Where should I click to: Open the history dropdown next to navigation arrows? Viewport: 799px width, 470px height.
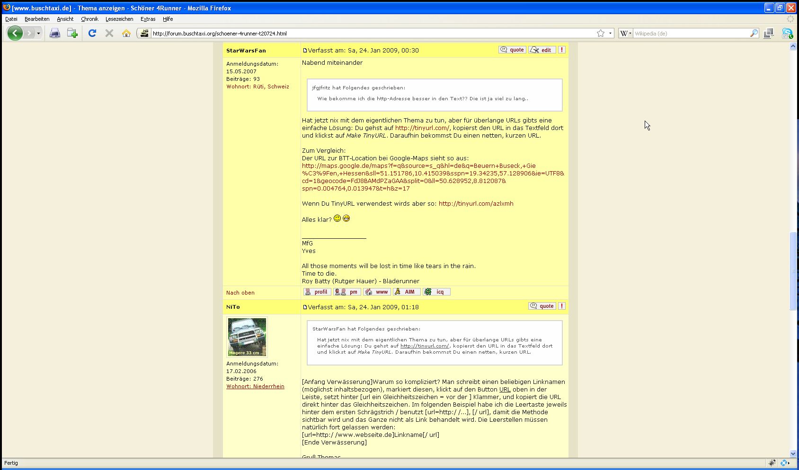pos(38,33)
